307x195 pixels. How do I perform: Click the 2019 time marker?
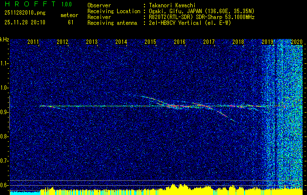267,41
